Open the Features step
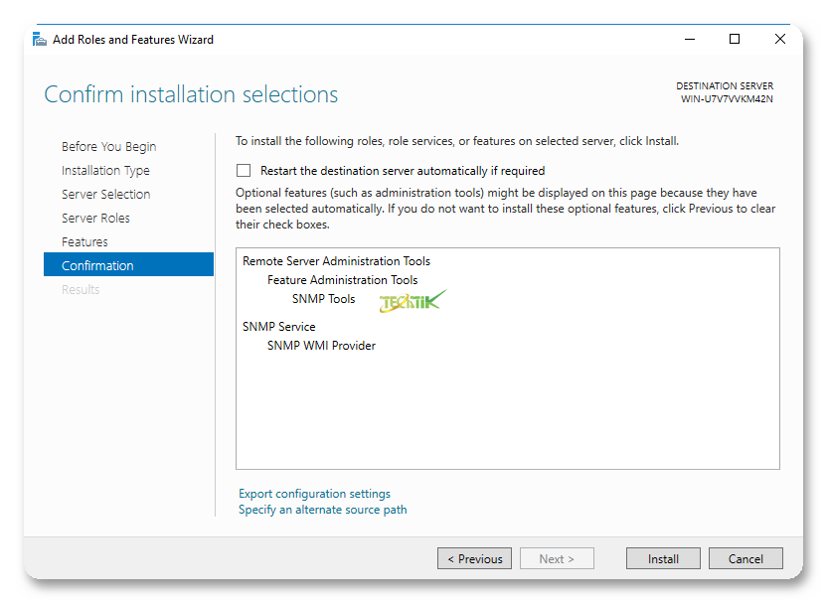Image resolution: width=827 pixels, height=603 pixels. click(x=84, y=241)
